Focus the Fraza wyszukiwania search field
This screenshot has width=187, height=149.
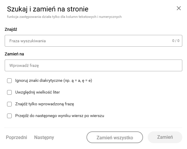pyautogui.click(x=93, y=41)
